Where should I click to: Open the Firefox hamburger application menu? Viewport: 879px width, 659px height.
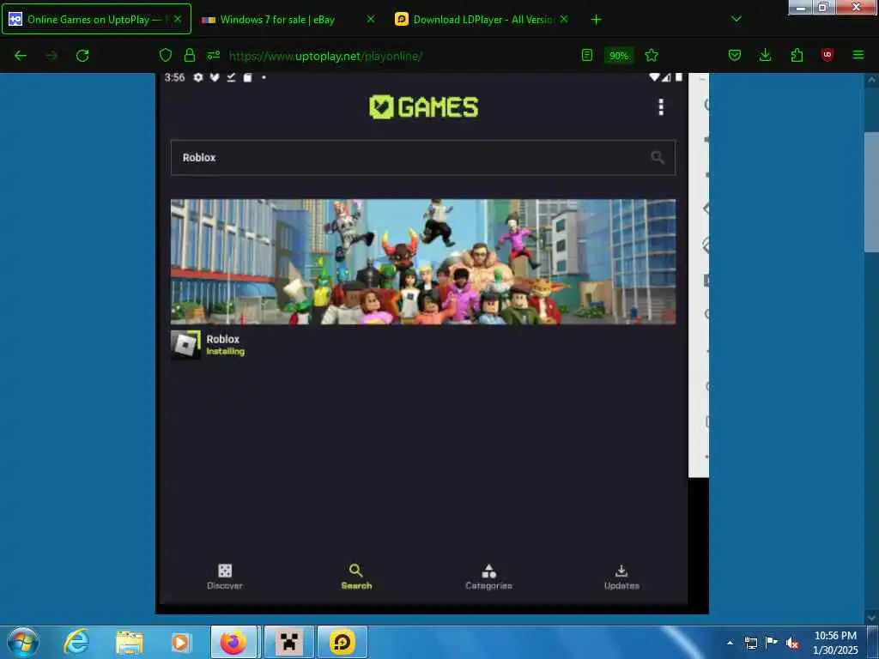click(x=858, y=55)
